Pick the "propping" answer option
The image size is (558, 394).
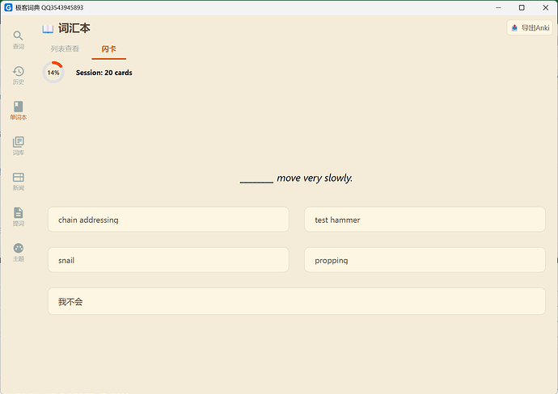tap(425, 260)
